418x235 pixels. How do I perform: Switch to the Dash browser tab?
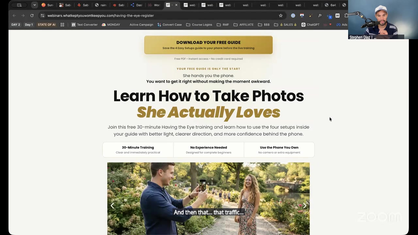click(137, 5)
